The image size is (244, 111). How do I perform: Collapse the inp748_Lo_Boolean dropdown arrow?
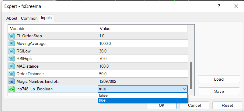tap(184, 89)
